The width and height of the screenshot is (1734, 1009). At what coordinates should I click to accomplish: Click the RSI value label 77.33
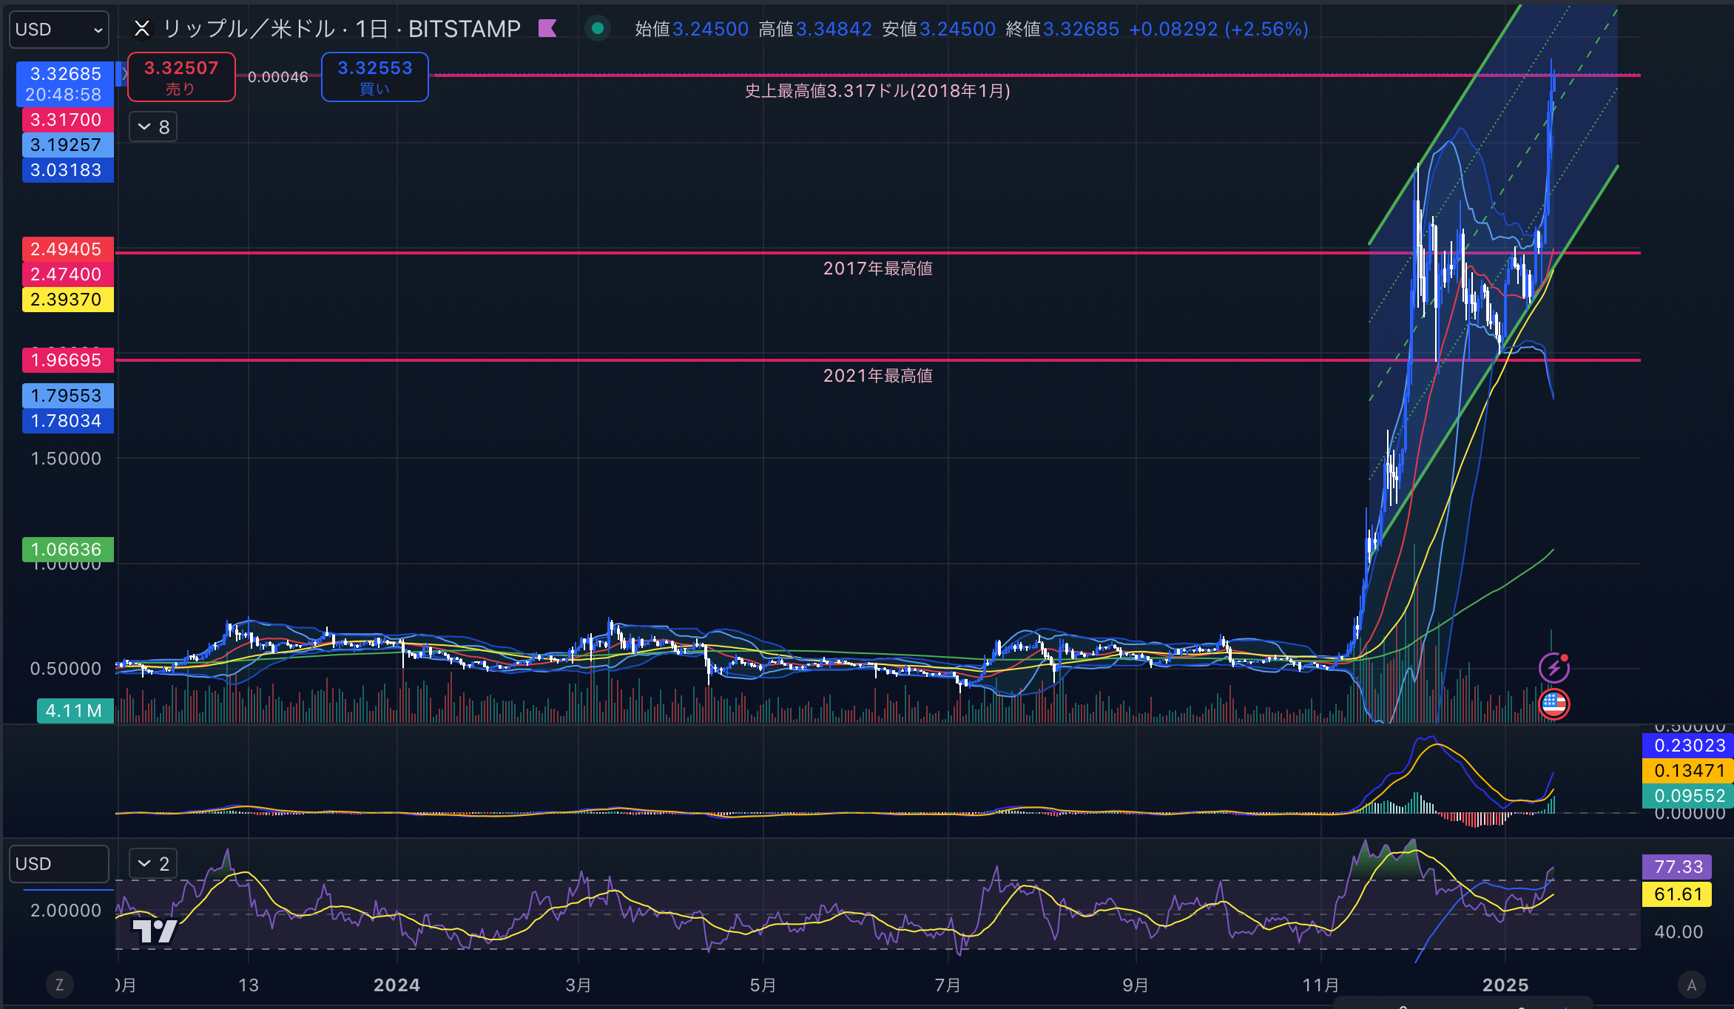click(x=1678, y=867)
